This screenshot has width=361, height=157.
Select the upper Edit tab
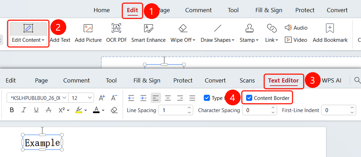coord(132,10)
